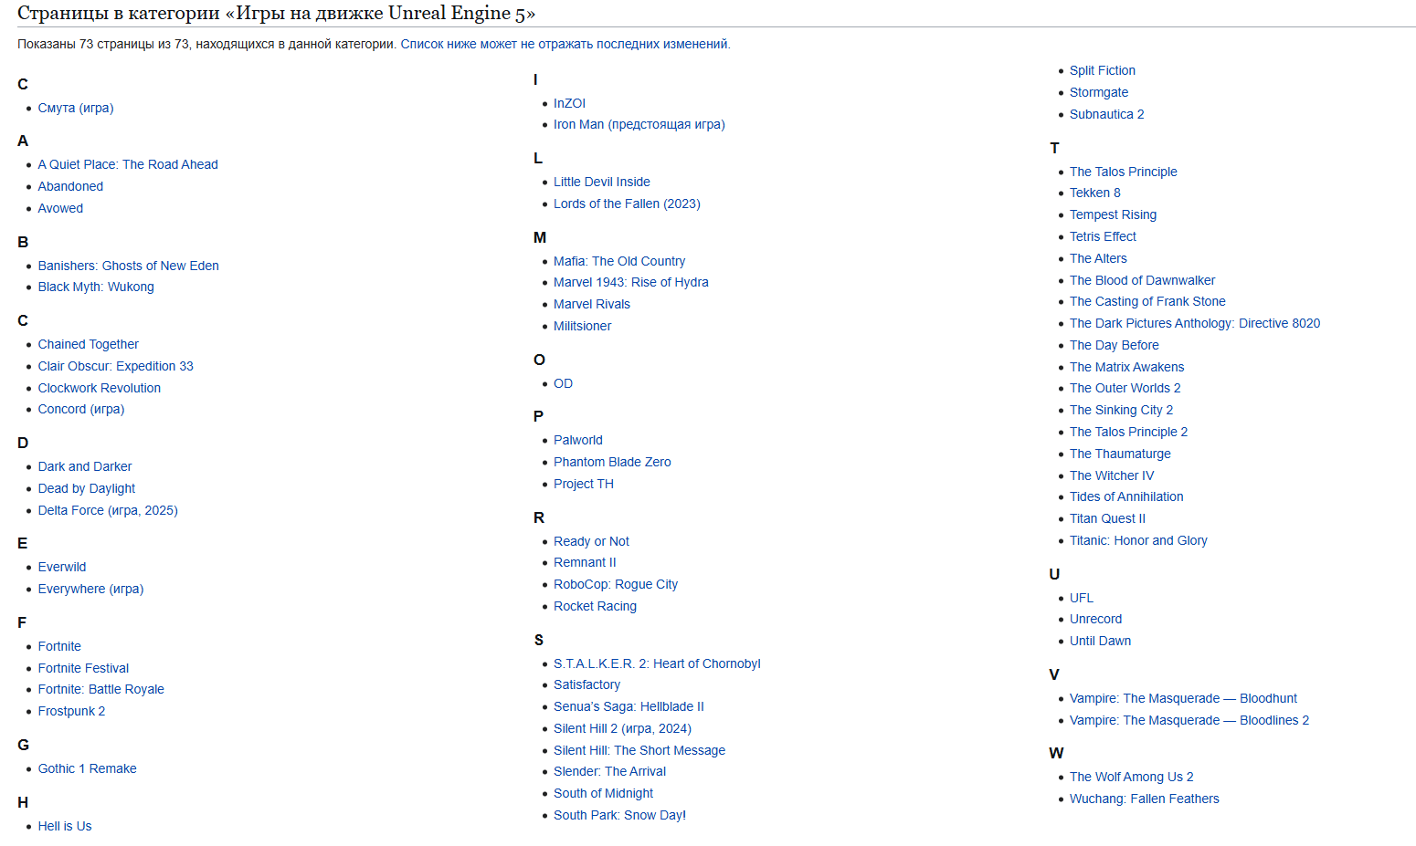Click 'The Wolf Among Us 2'

coord(1131,777)
